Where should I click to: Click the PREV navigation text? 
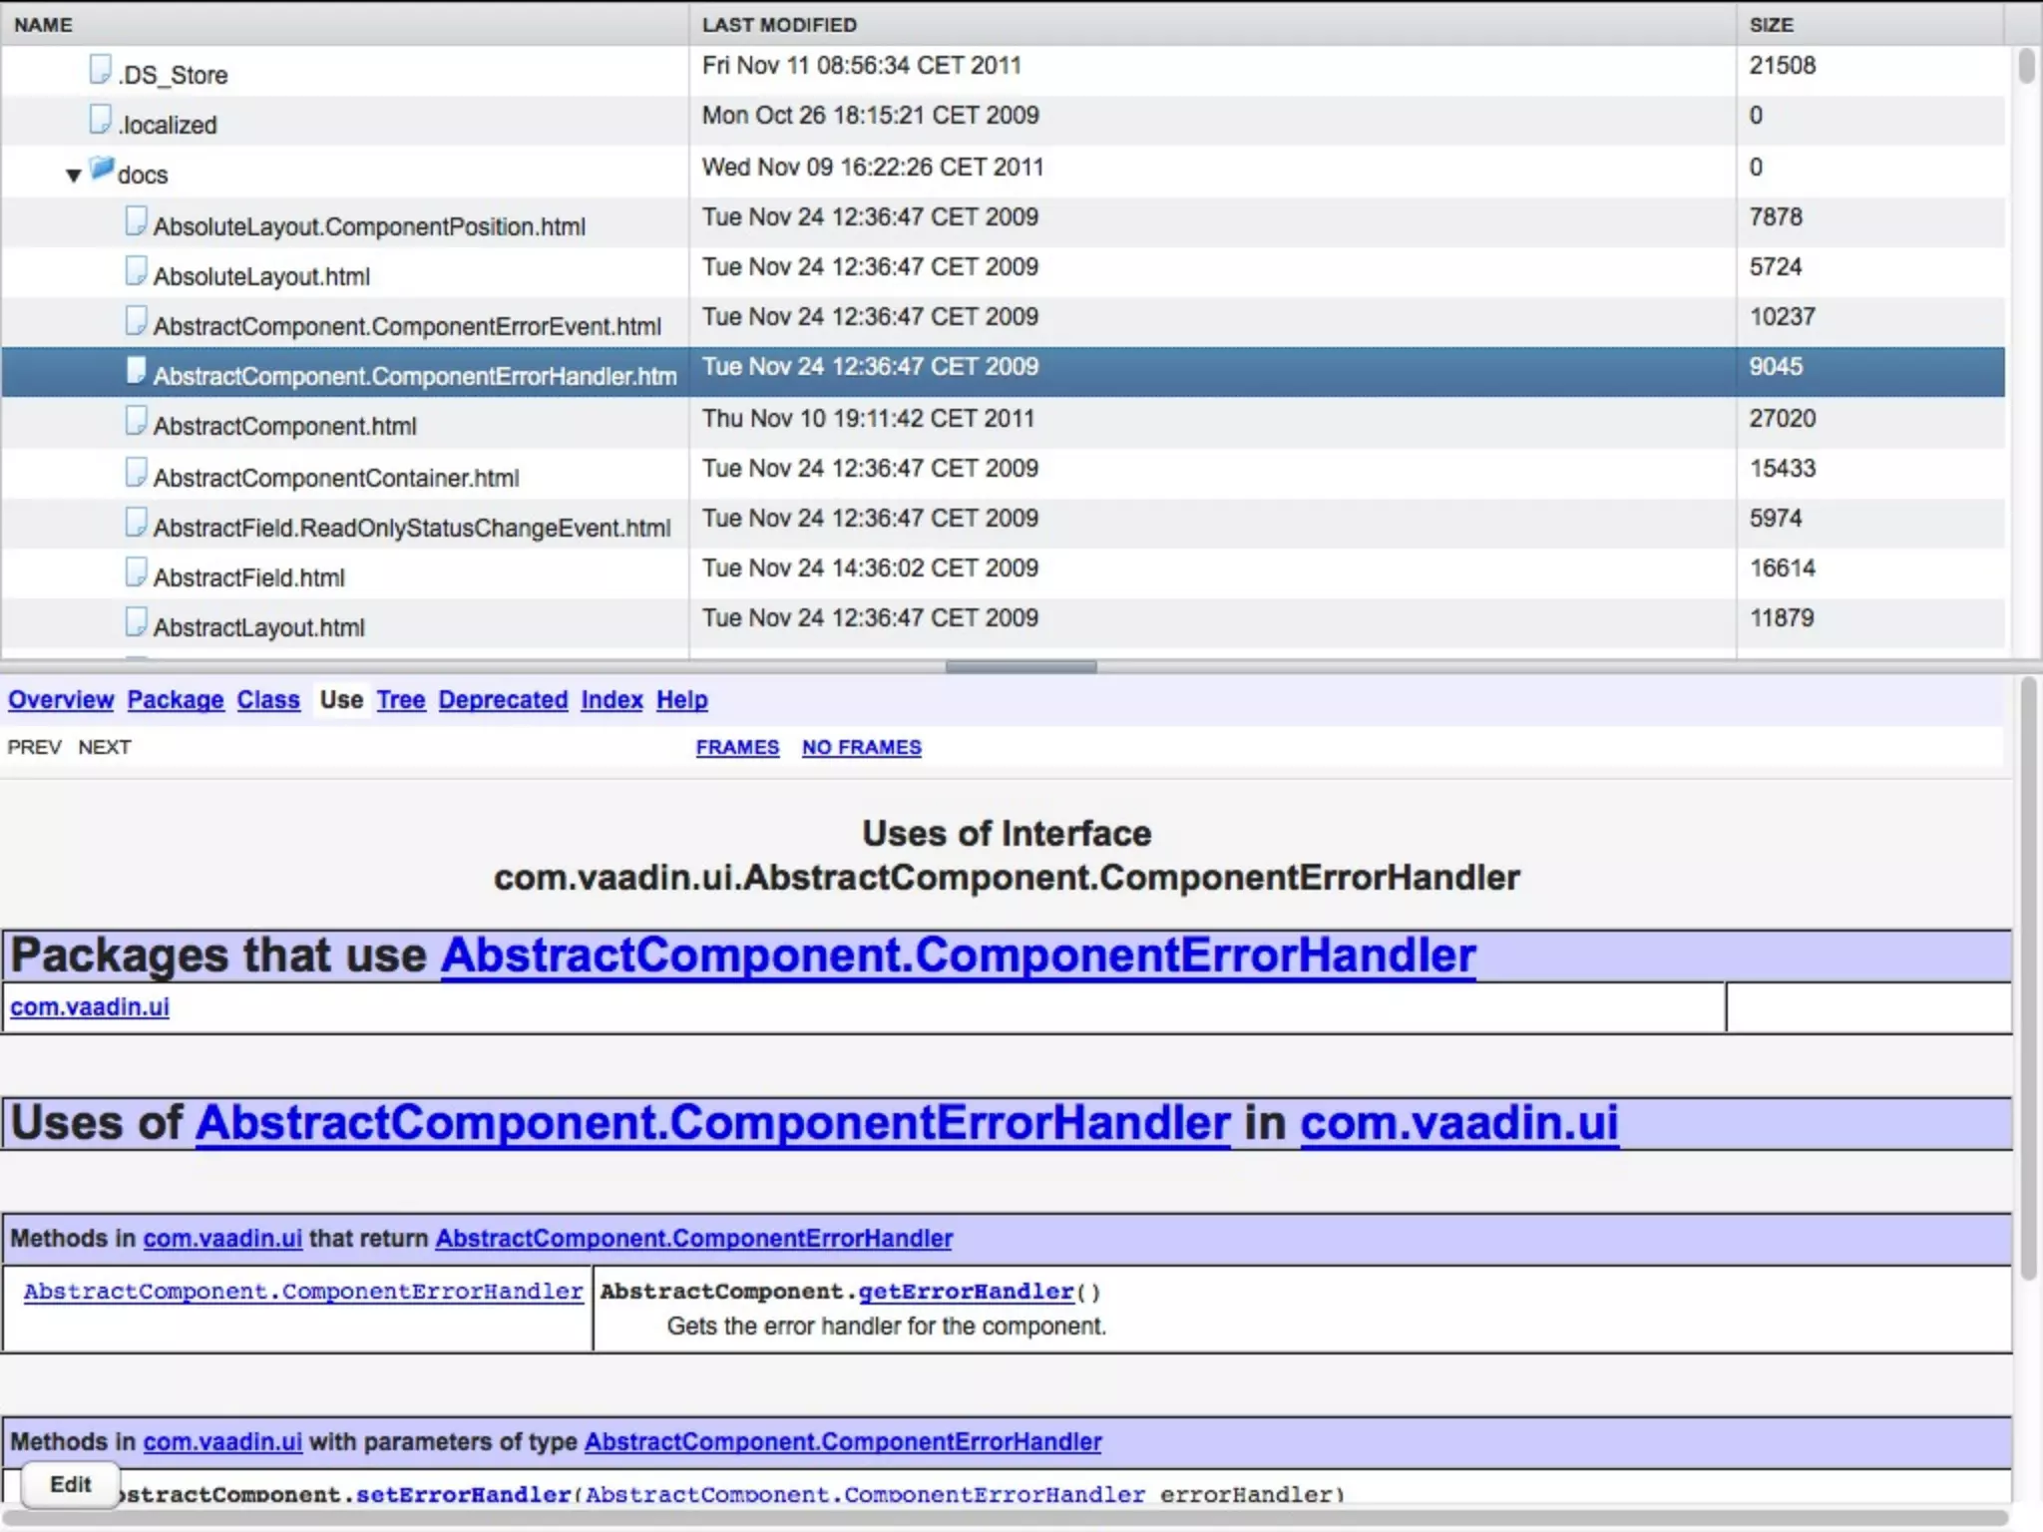click(x=34, y=747)
